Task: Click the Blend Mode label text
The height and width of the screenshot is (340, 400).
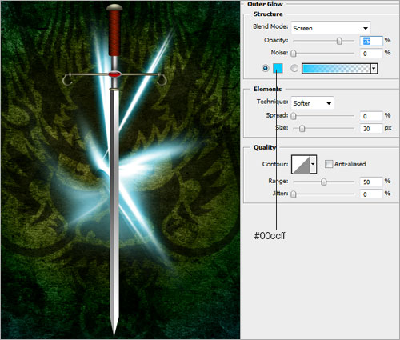Action: coord(270,26)
